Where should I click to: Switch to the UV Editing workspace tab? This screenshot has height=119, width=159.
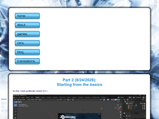point(55,98)
